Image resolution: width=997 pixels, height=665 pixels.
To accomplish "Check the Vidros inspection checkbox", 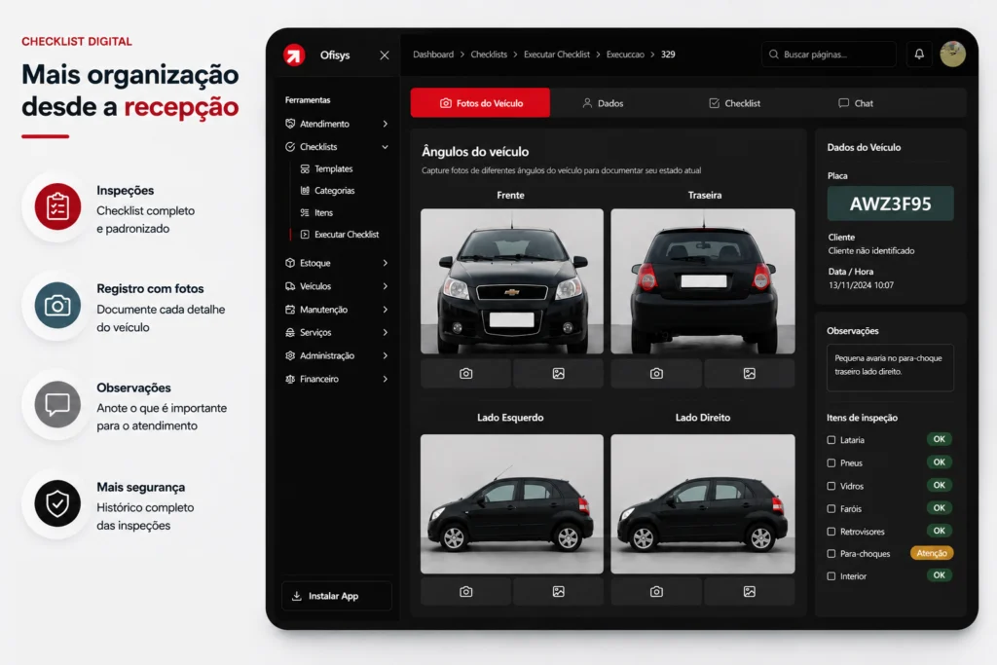I will point(831,486).
